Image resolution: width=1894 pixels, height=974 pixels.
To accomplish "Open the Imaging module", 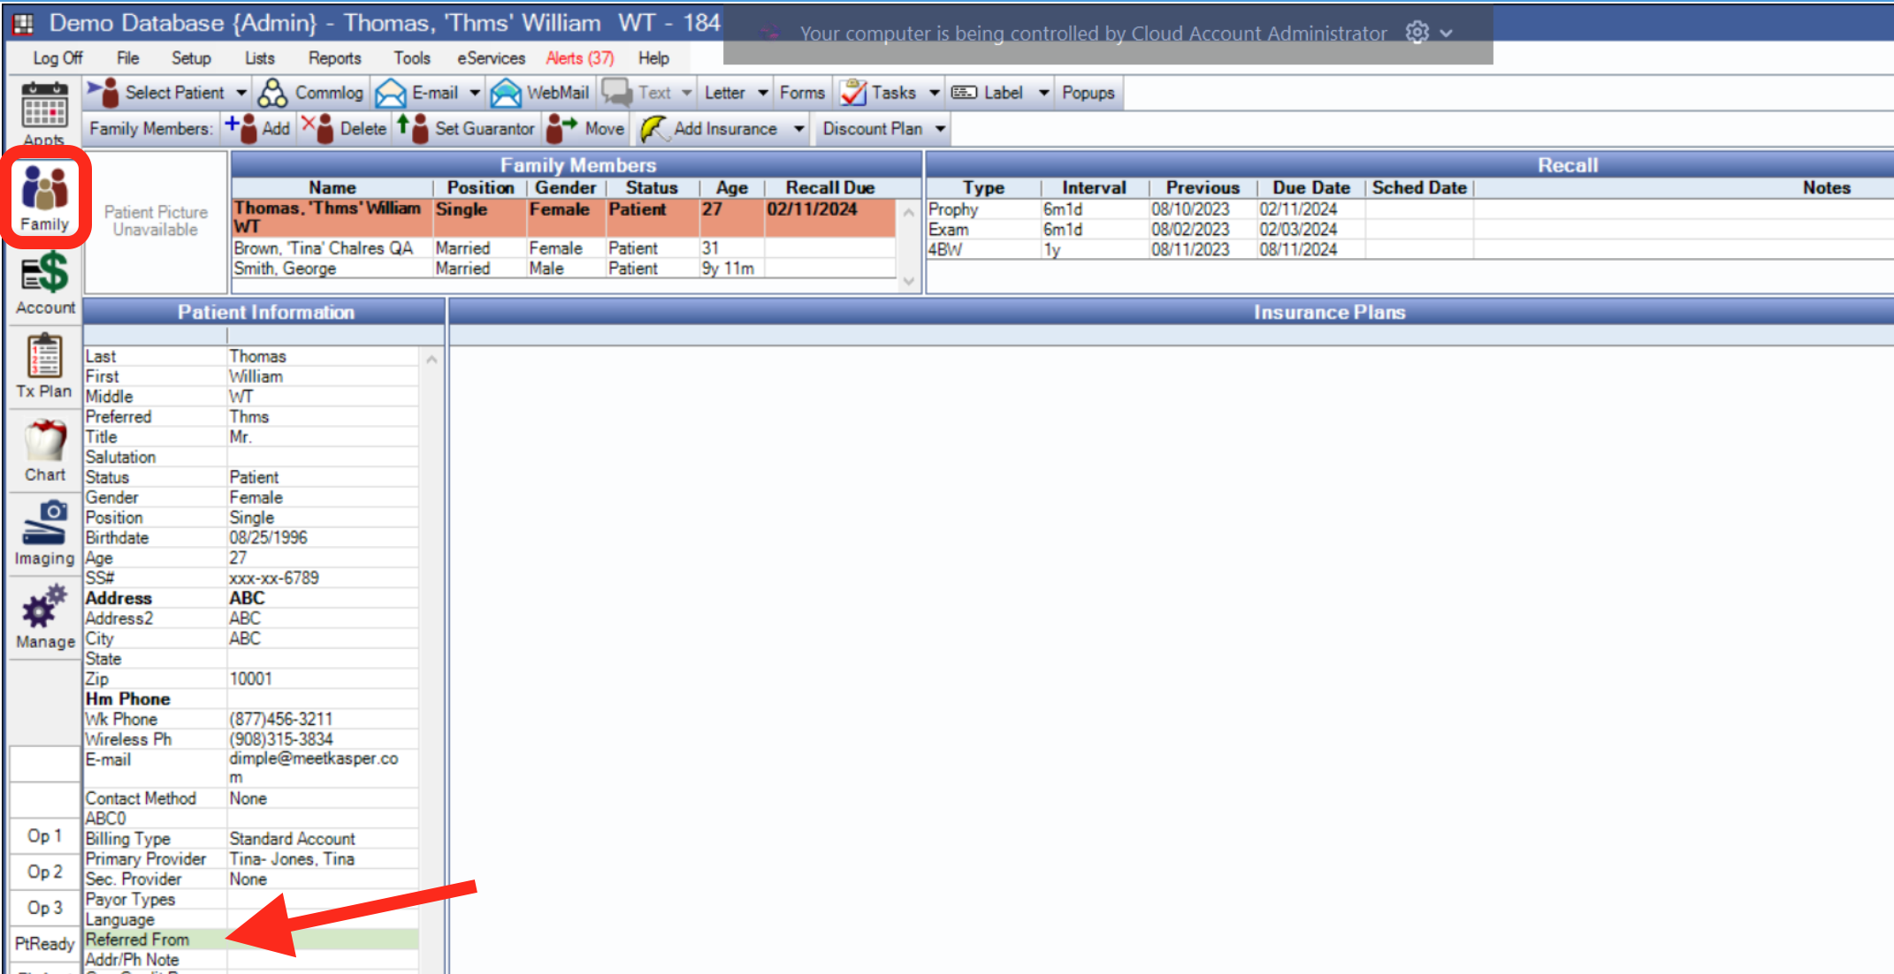I will [44, 533].
